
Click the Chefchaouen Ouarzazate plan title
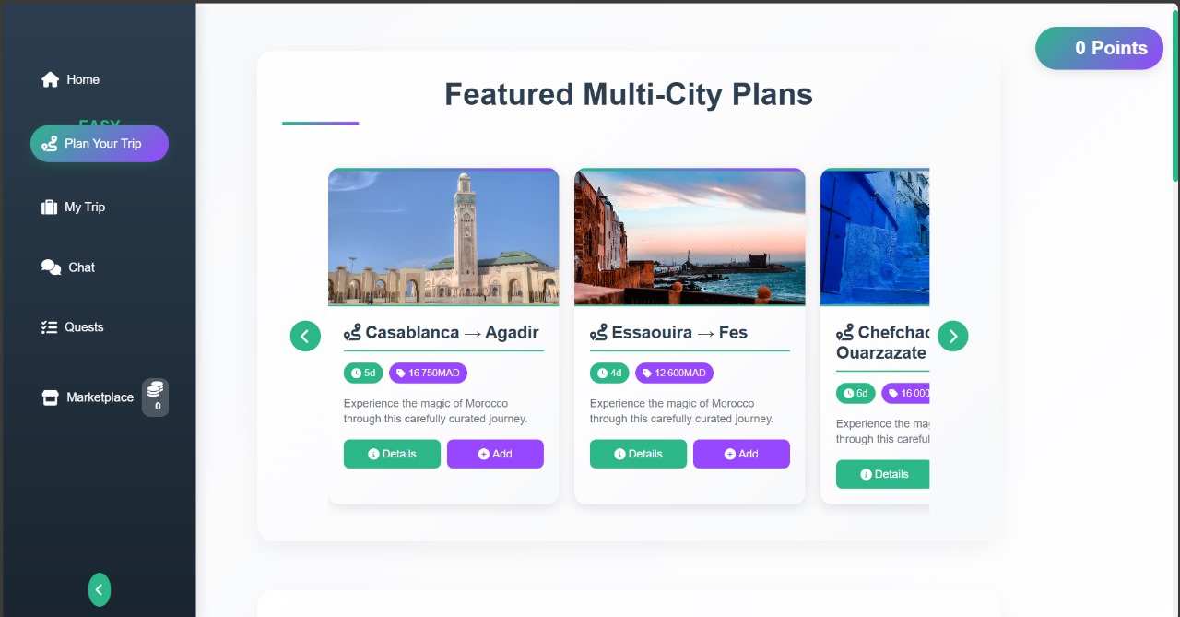[x=882, y=343]
